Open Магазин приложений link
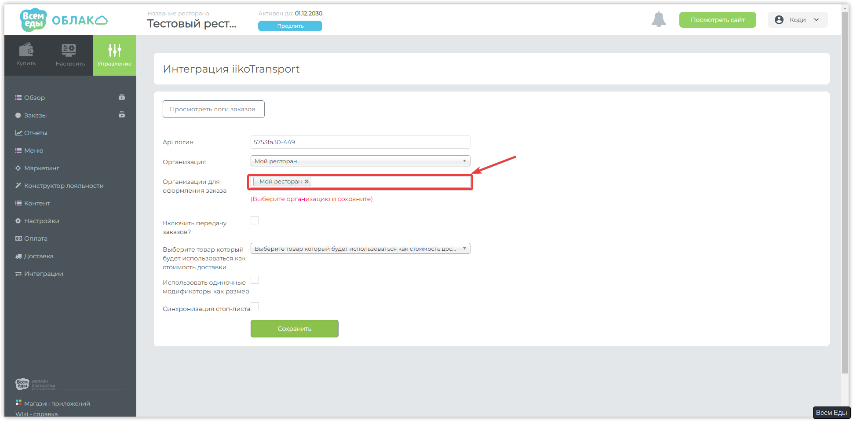 (57, 403)
